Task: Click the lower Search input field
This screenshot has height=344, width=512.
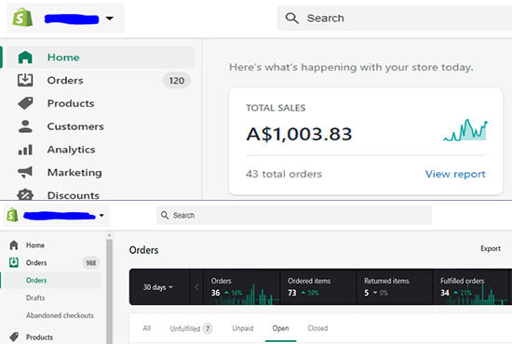Action: 294,215
